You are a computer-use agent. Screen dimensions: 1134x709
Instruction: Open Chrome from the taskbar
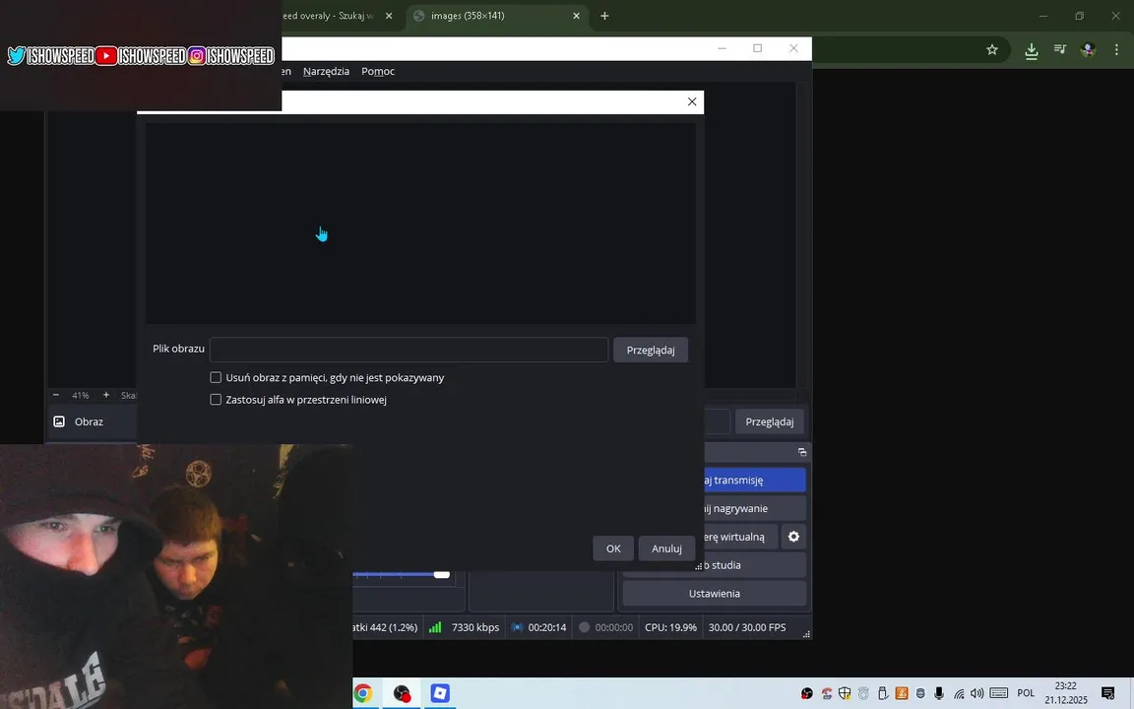(x=363, y=694)
